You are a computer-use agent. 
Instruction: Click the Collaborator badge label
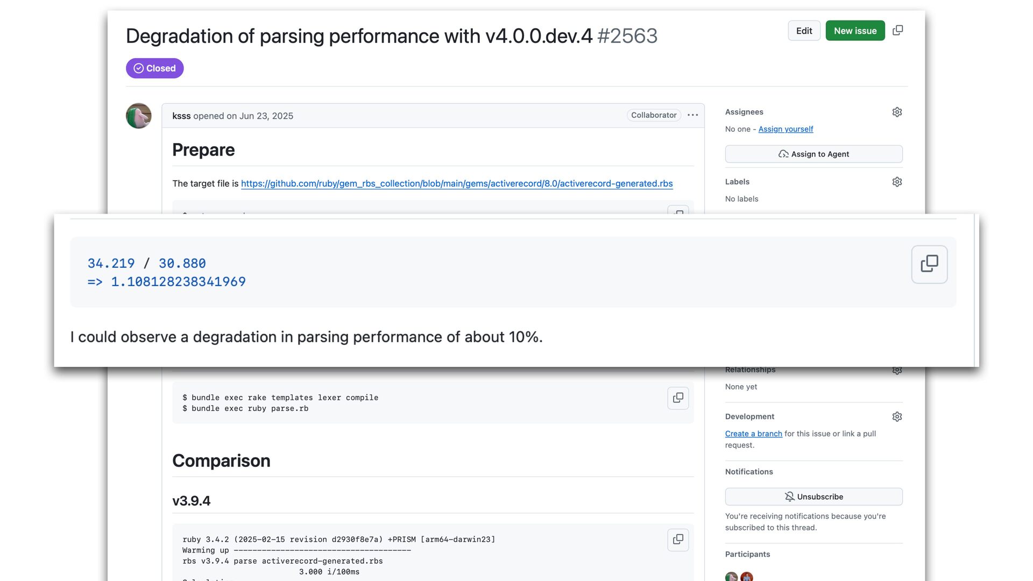[654, 115]
